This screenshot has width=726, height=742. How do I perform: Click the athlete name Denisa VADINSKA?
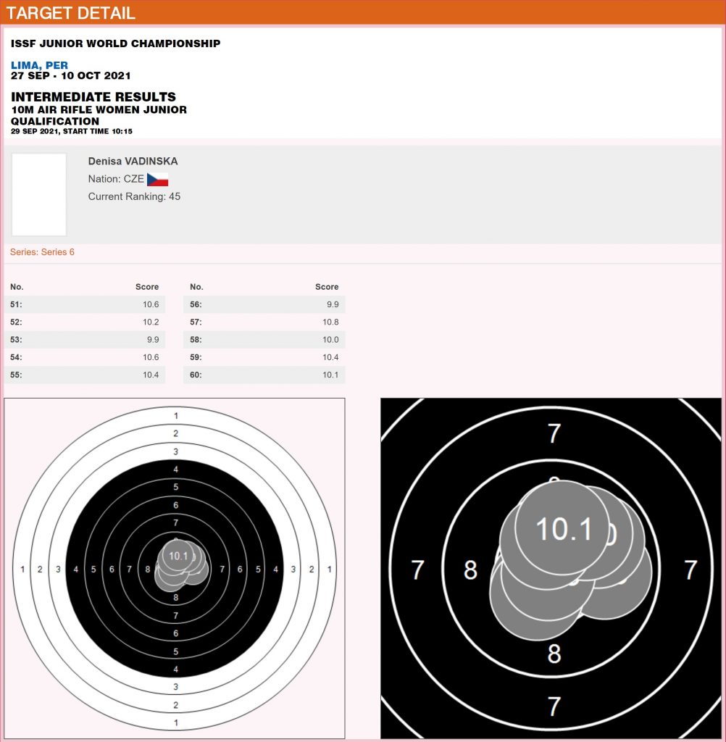[133, 161]
